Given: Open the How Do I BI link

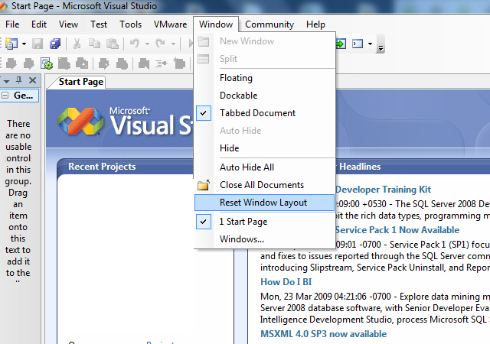Looking at the screenshot, I should (286, 282).
